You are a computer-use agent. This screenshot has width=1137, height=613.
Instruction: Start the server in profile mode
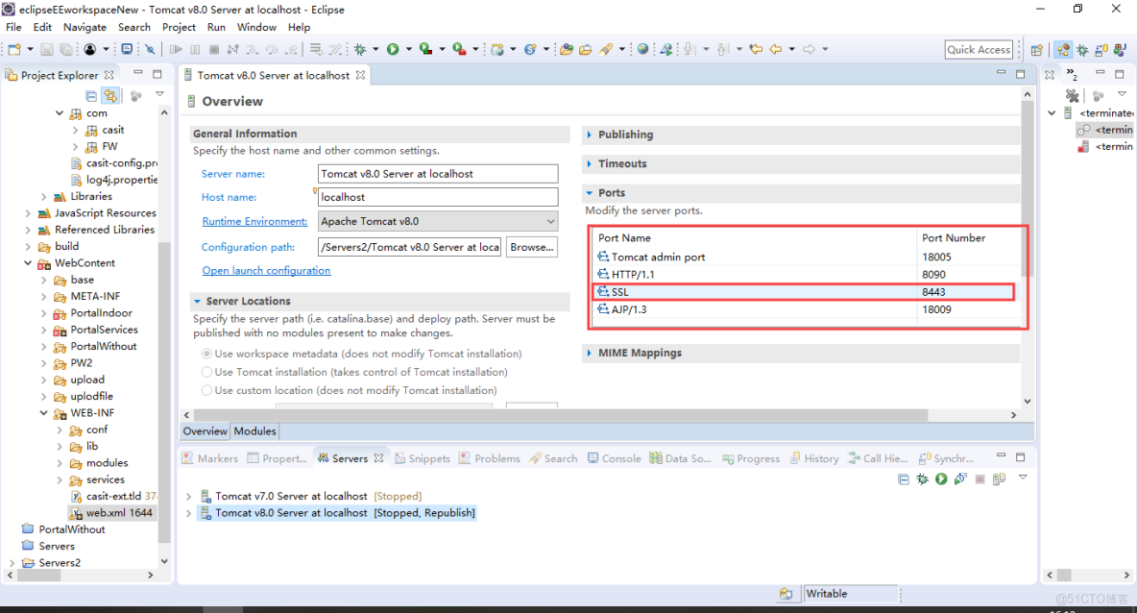coord(961,478)
